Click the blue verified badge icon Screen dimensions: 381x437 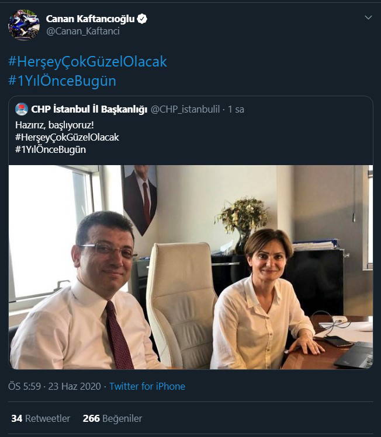pyautogui.click(x=141, y=19)
